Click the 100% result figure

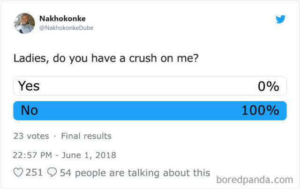260,111
